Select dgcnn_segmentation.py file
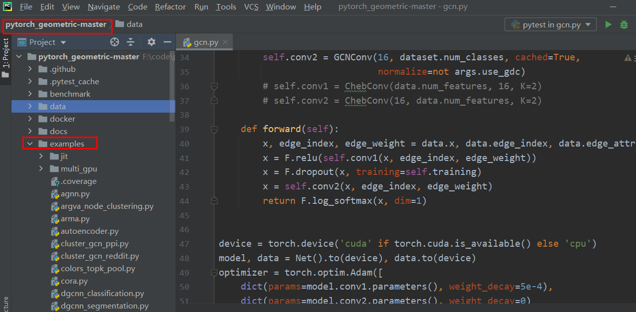 coord(105,306)
